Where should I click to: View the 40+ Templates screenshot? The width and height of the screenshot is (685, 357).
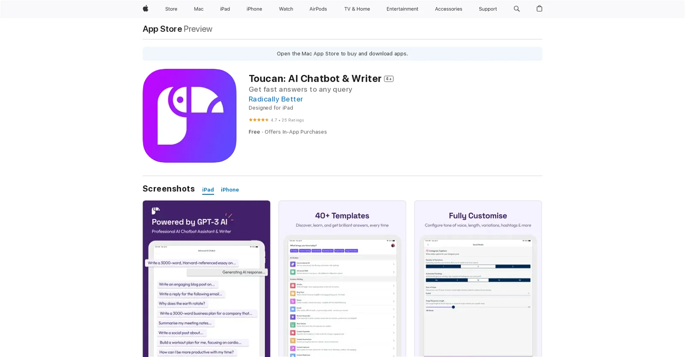point(342,278)
